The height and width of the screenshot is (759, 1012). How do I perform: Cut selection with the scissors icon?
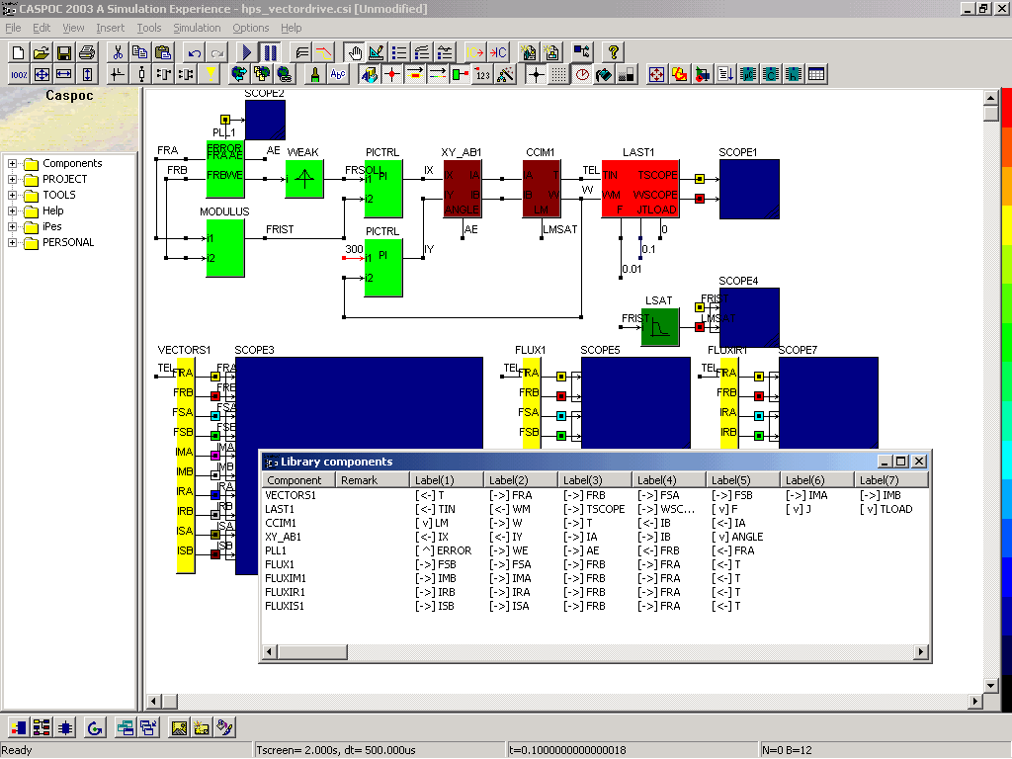118,52
